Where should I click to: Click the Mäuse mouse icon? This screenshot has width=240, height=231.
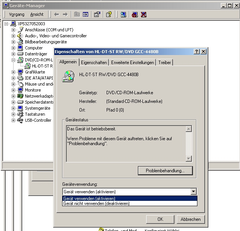click(x=20, y=84)
